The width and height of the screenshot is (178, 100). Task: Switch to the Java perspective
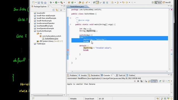[158, 2]
